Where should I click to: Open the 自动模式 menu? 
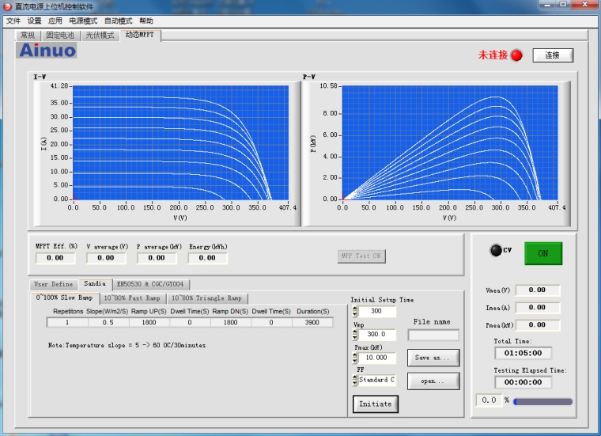(118, 21)
